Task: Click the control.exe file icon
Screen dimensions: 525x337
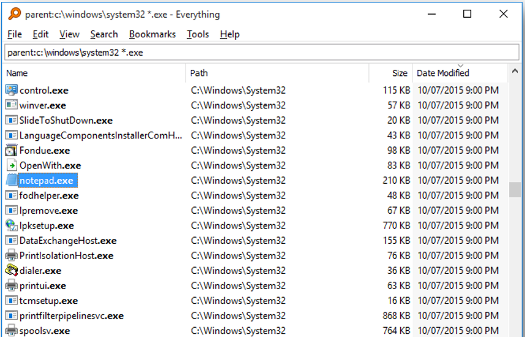Action: tap(12, 90)
